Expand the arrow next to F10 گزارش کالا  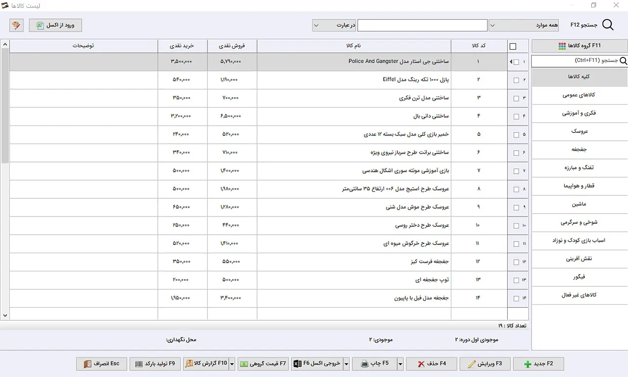(x=232, y=364)
